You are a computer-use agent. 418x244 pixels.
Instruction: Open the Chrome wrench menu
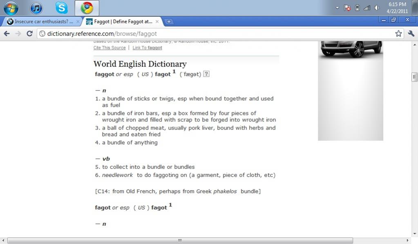pyautogui.click(x=411, y=34)
